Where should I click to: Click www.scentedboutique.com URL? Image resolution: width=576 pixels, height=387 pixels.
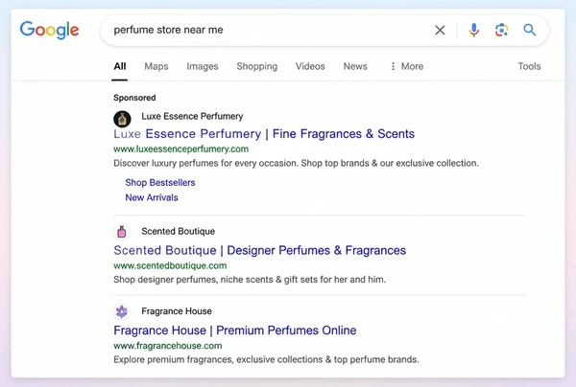[170, 265]
